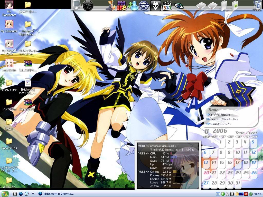263x197 pixels.
Task: Select the Heroes of Might & ma... folder
Action: click(x=28, y=28)
